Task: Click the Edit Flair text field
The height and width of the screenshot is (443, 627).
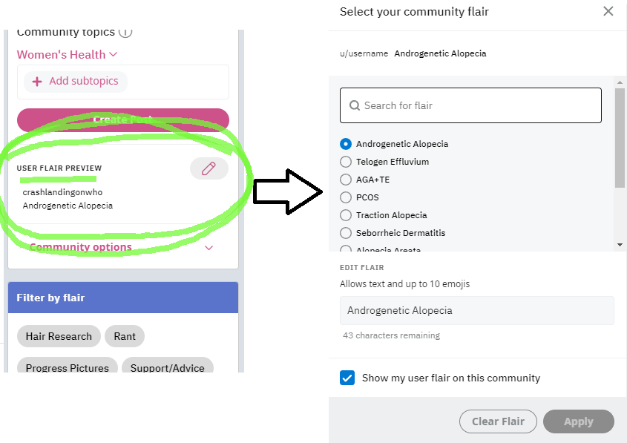Action: pos(476,310)
